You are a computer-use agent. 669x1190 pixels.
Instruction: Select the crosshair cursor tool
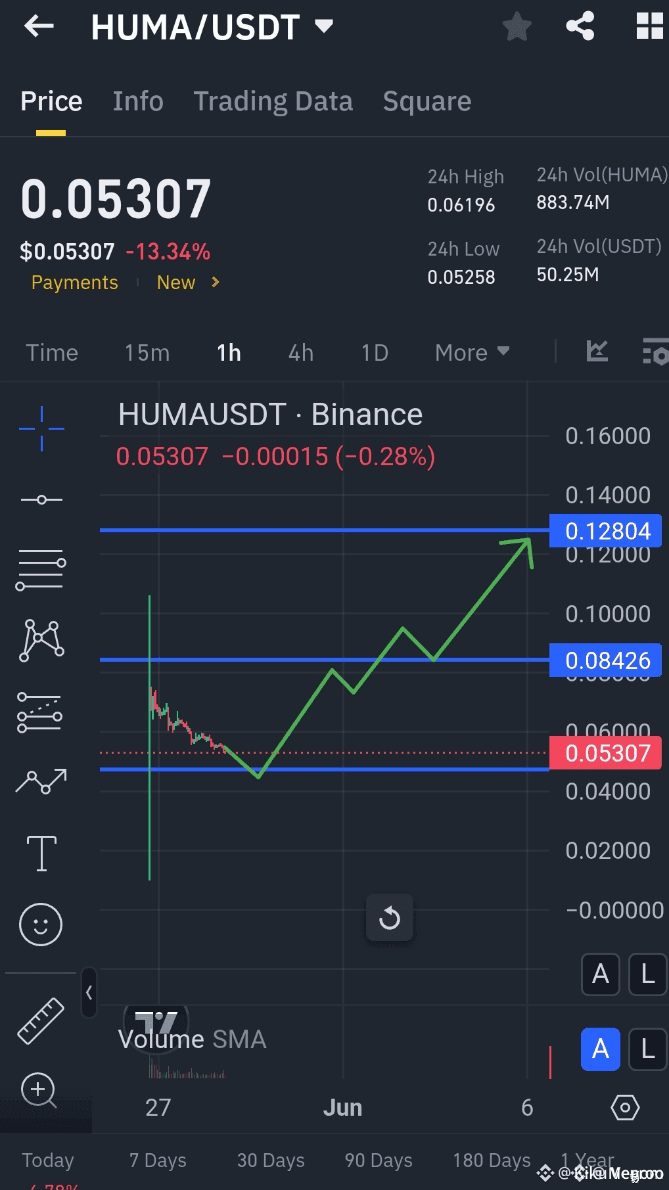[41, 428]
